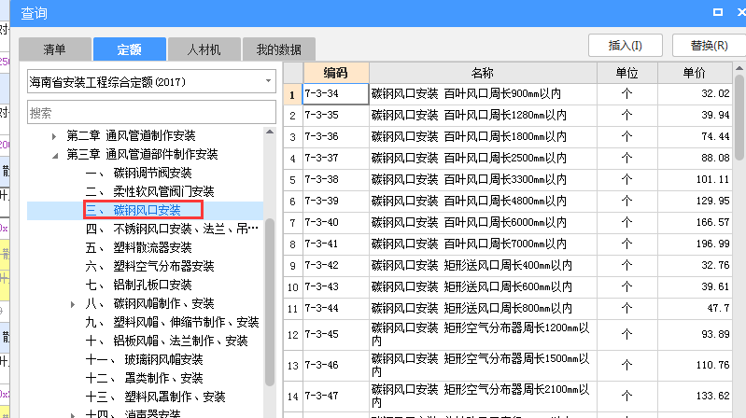
Task: Click the results table scroll-up arrow
Action: pyautogui.click(x=739, y=68)
